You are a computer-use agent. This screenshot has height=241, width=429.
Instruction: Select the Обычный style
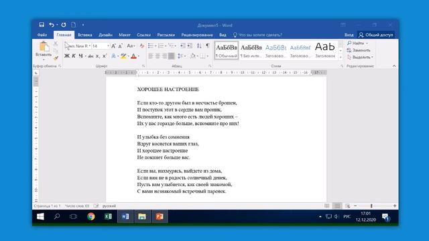[x=227, y=50]
